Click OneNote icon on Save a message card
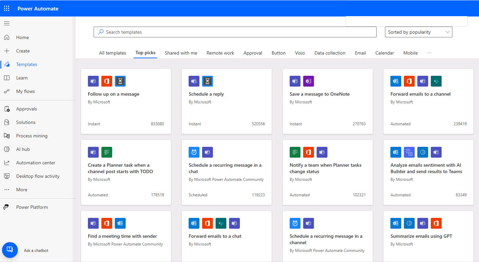Image resolution: width=479 pixels, height=262 pixels. (309, 81)
